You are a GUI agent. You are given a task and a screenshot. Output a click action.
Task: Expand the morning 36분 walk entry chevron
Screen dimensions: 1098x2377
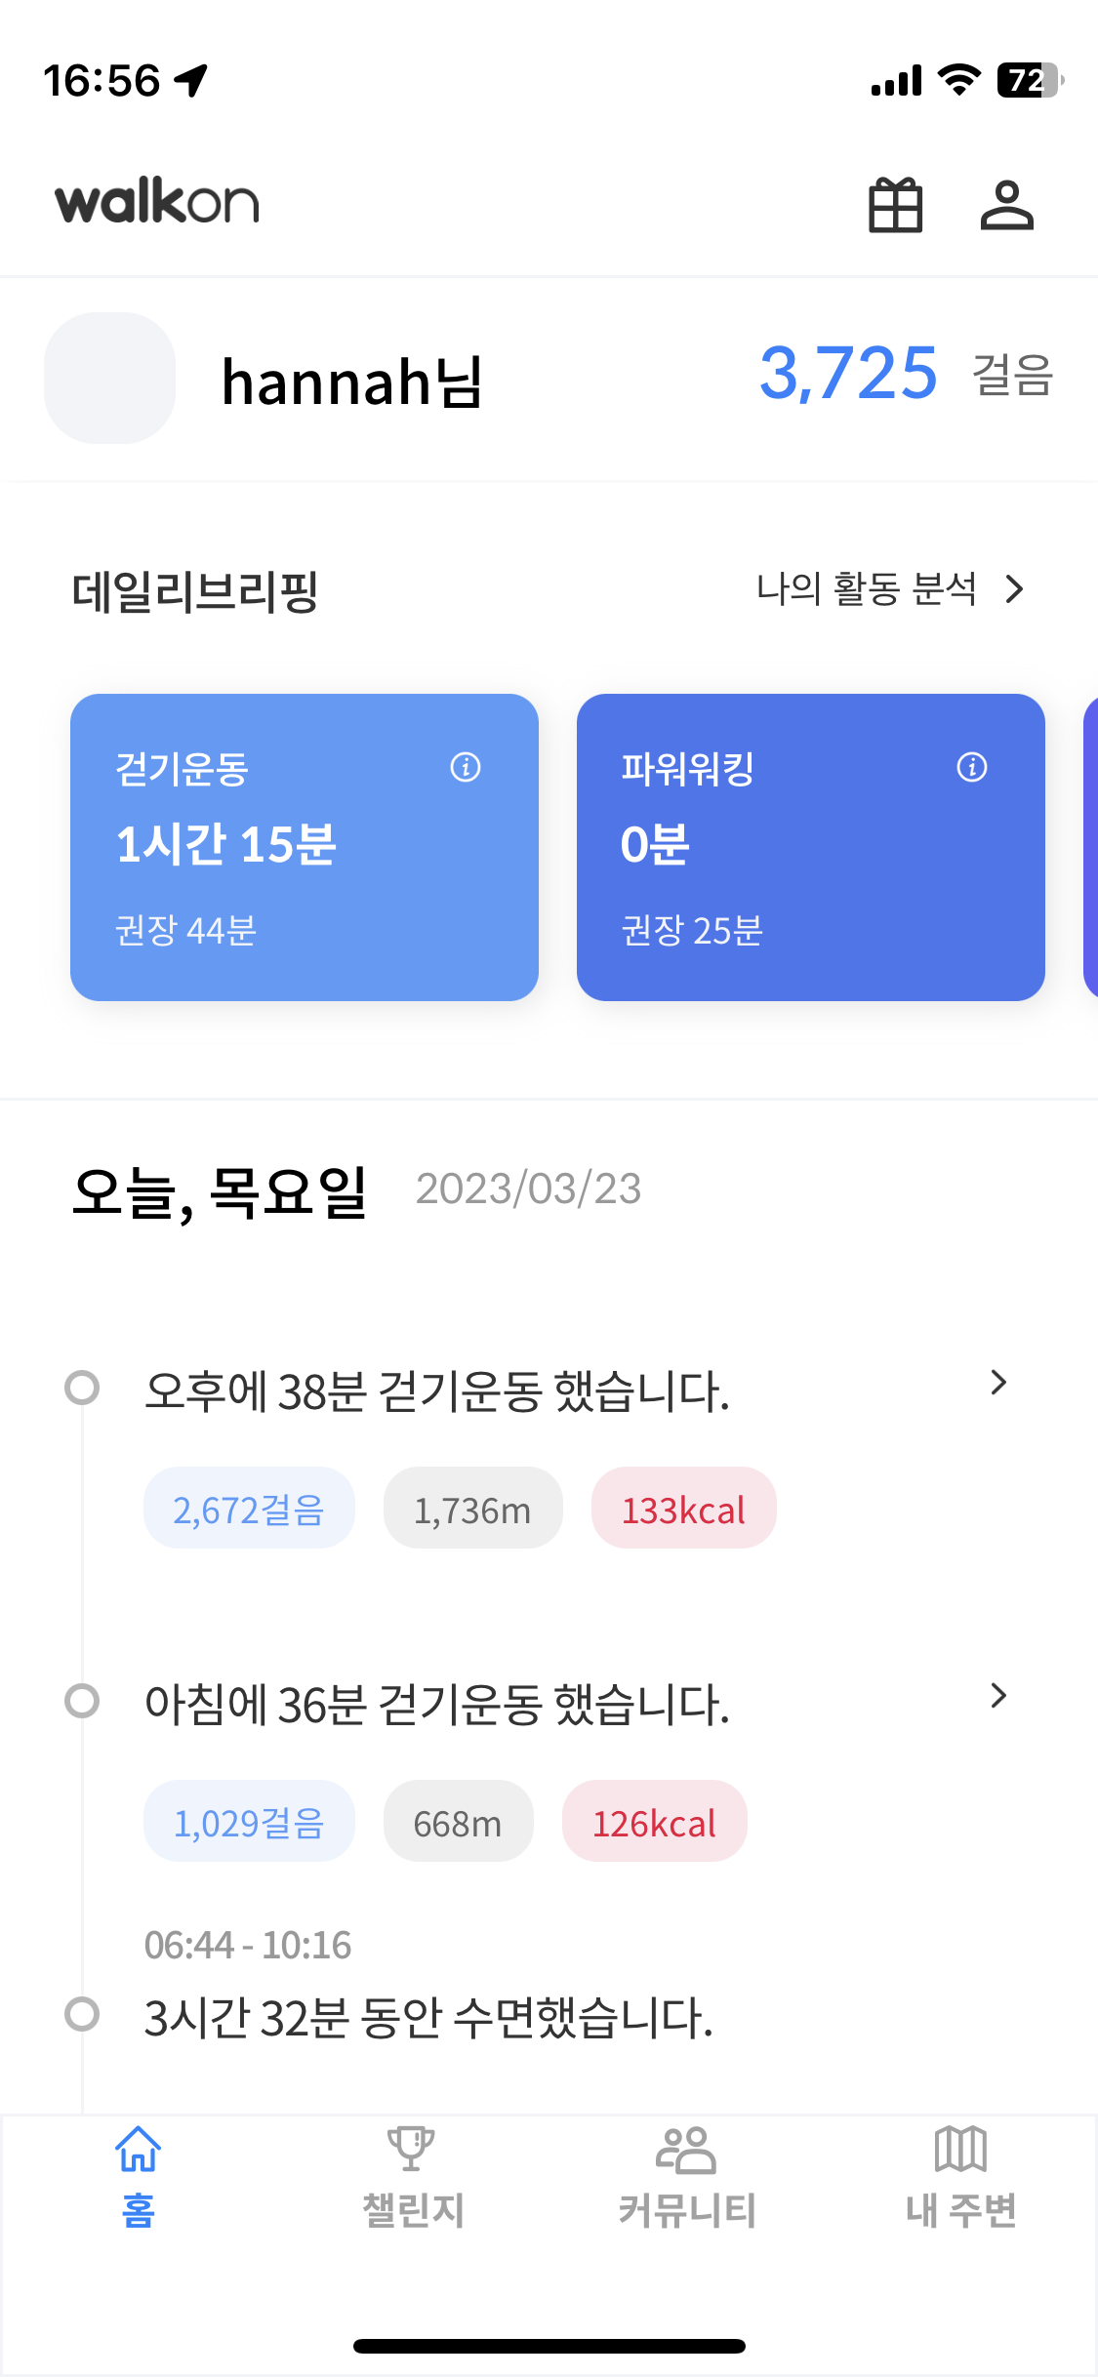coord(997,1696)
